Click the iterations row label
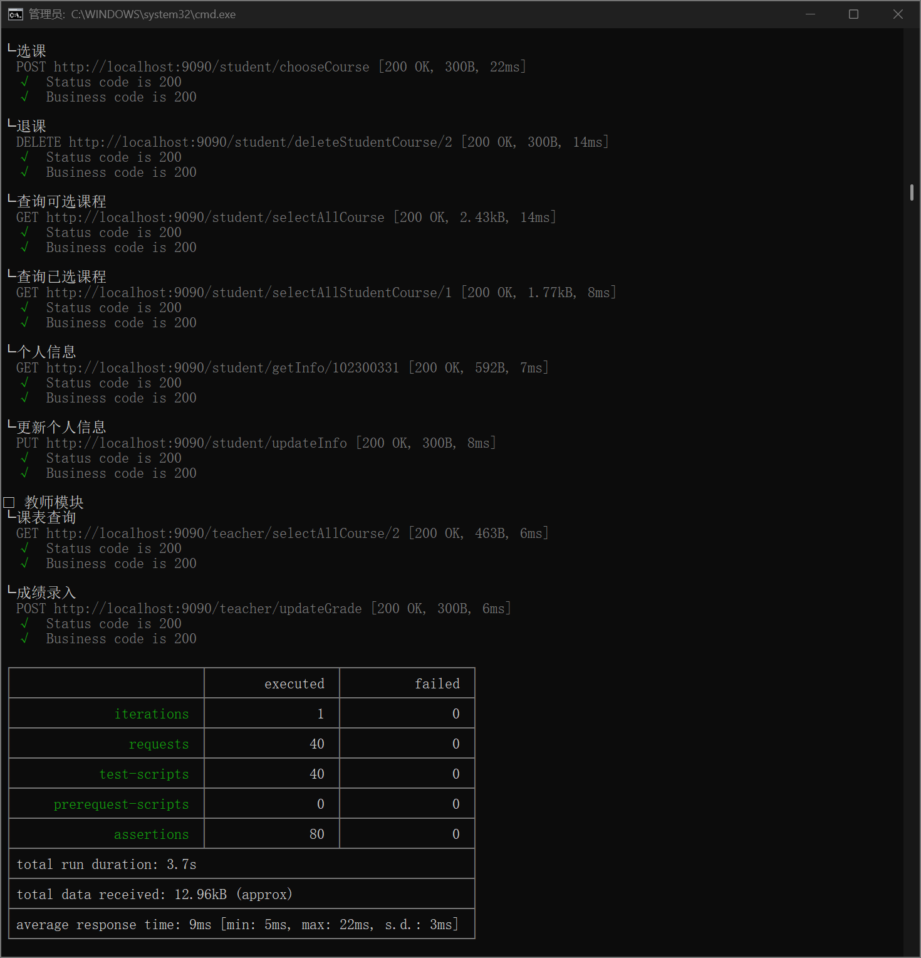The image size is (921, 958). (x=152, y=713)
